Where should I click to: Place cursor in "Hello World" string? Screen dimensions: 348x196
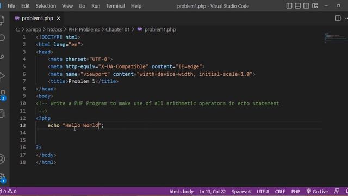[x=82, y=125]
